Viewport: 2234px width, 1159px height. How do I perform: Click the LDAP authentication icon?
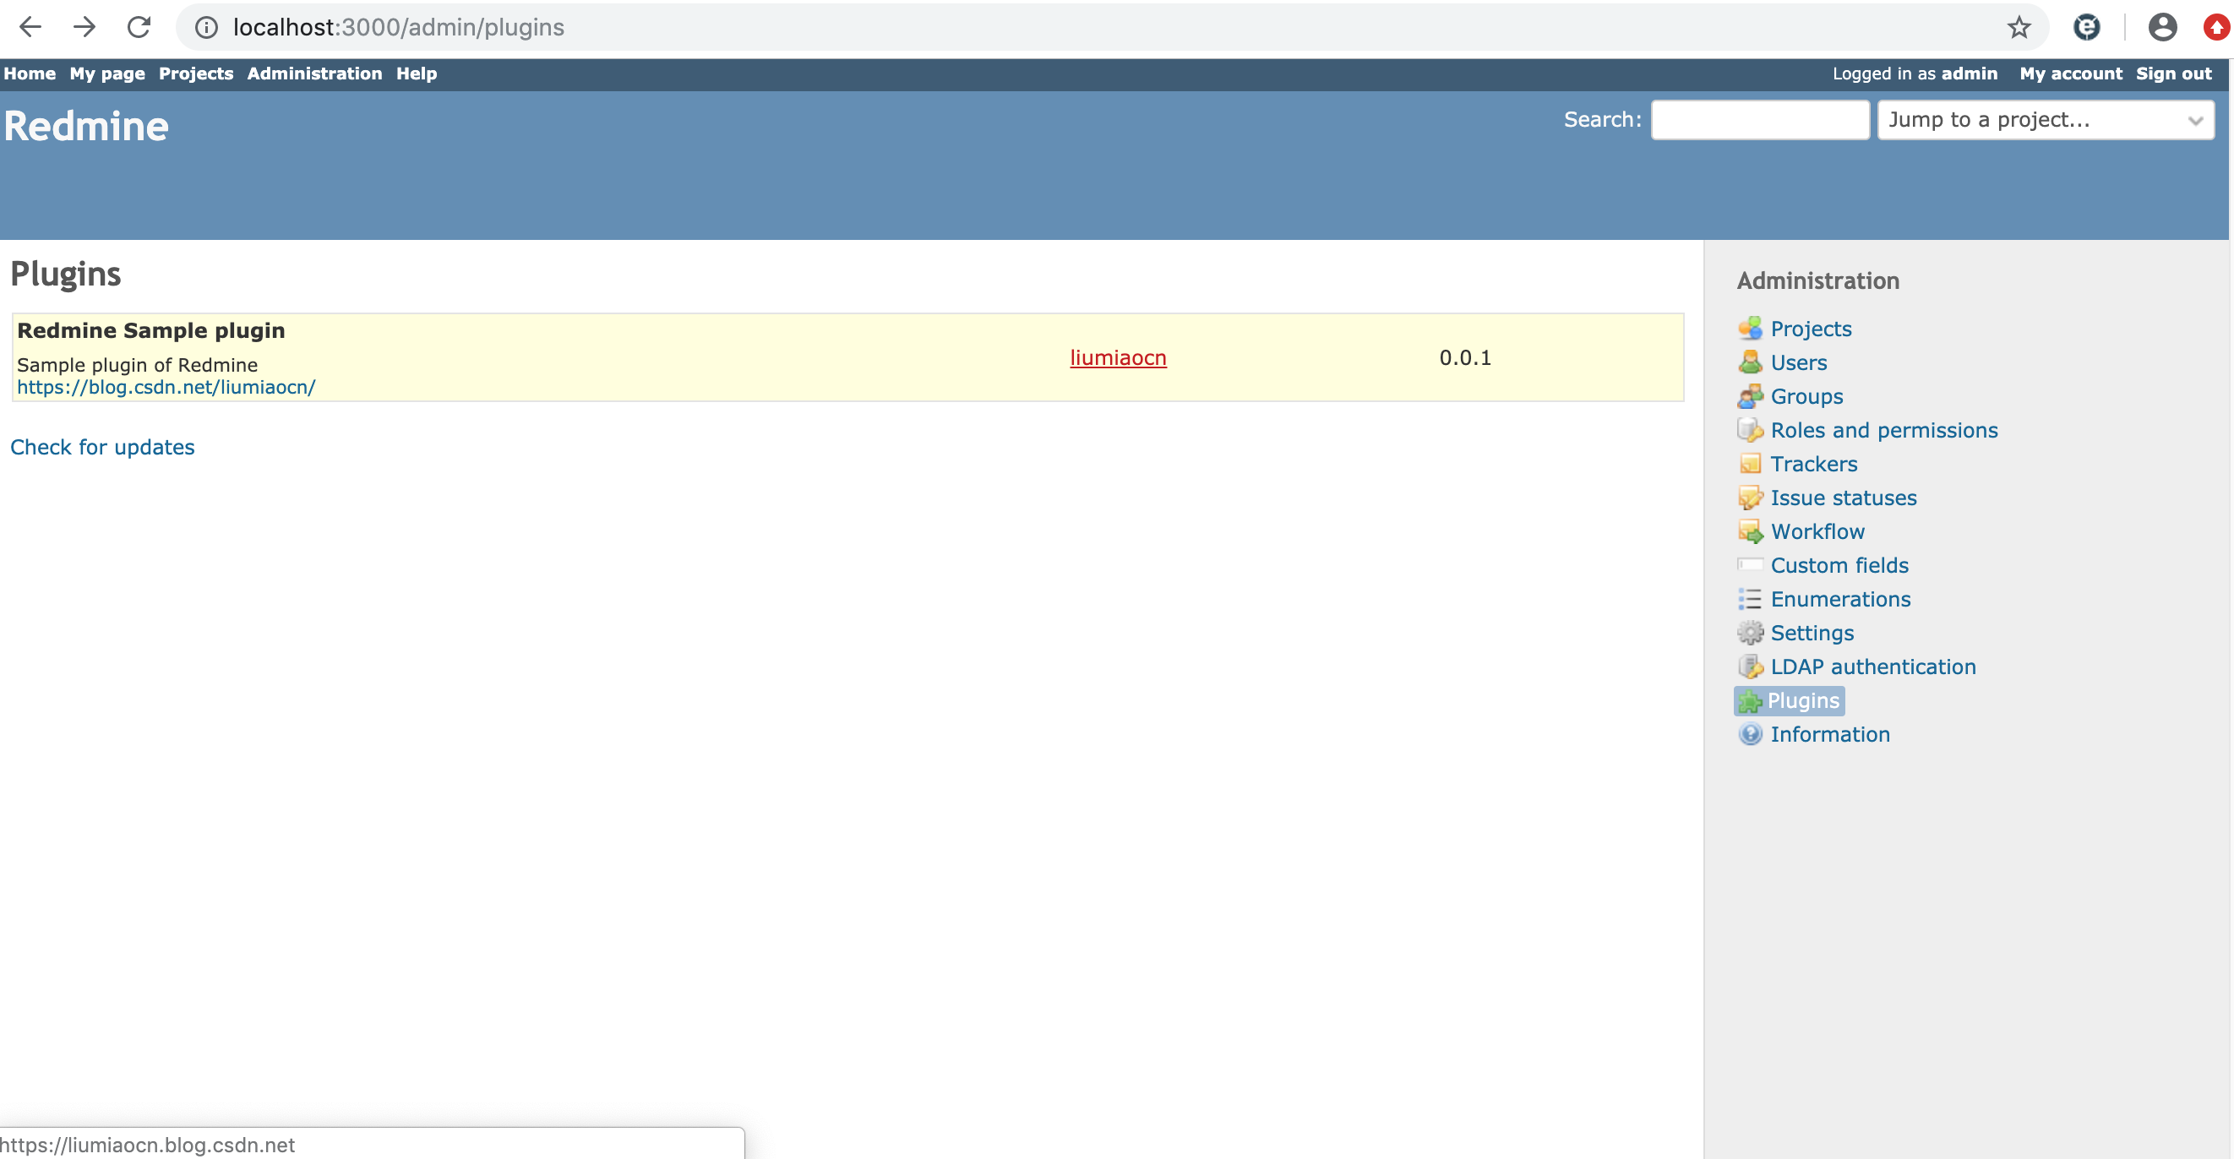coord(1749,667)
